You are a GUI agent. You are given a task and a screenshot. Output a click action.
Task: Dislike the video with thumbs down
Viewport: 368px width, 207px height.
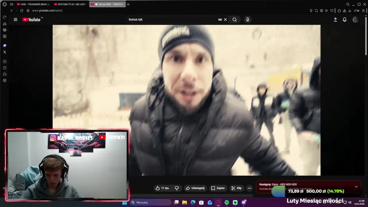point(177,188)
